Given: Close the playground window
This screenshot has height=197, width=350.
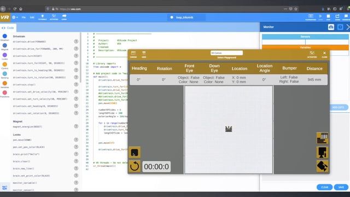Looking at the screenshot, I should point(324,54).
